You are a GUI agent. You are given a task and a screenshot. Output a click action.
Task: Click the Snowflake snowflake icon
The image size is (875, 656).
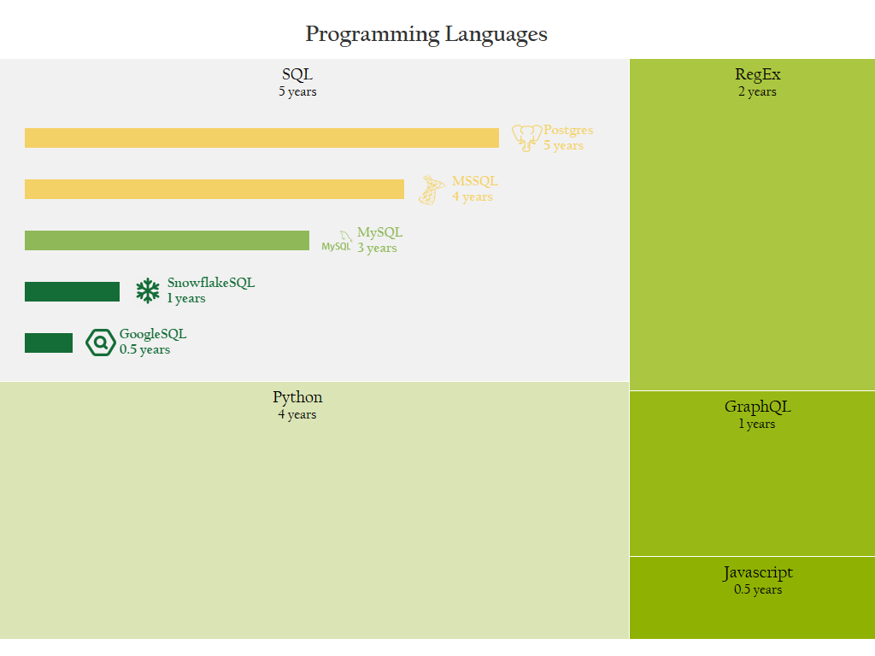(x=148, y=290)
